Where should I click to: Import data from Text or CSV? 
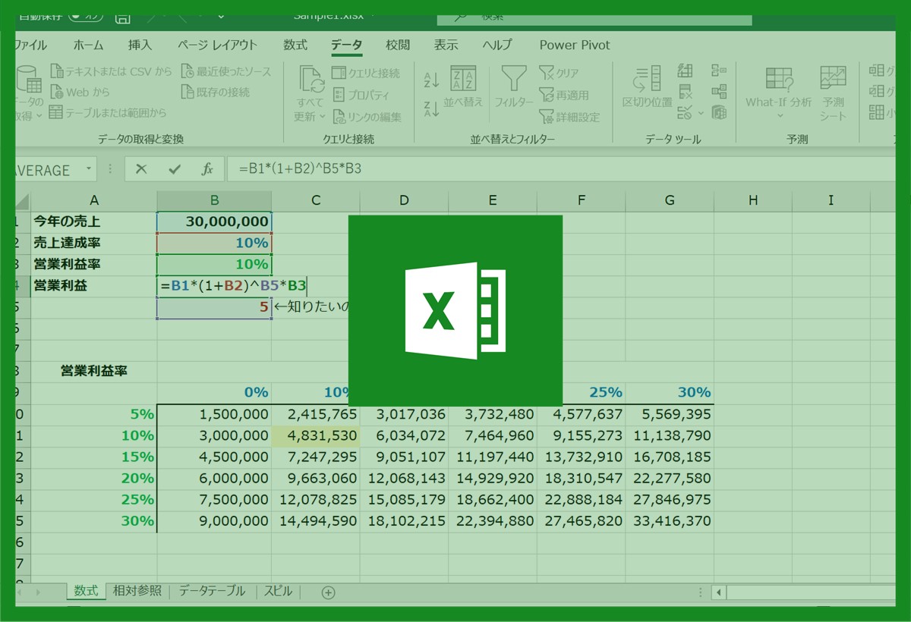click(112, 72)
